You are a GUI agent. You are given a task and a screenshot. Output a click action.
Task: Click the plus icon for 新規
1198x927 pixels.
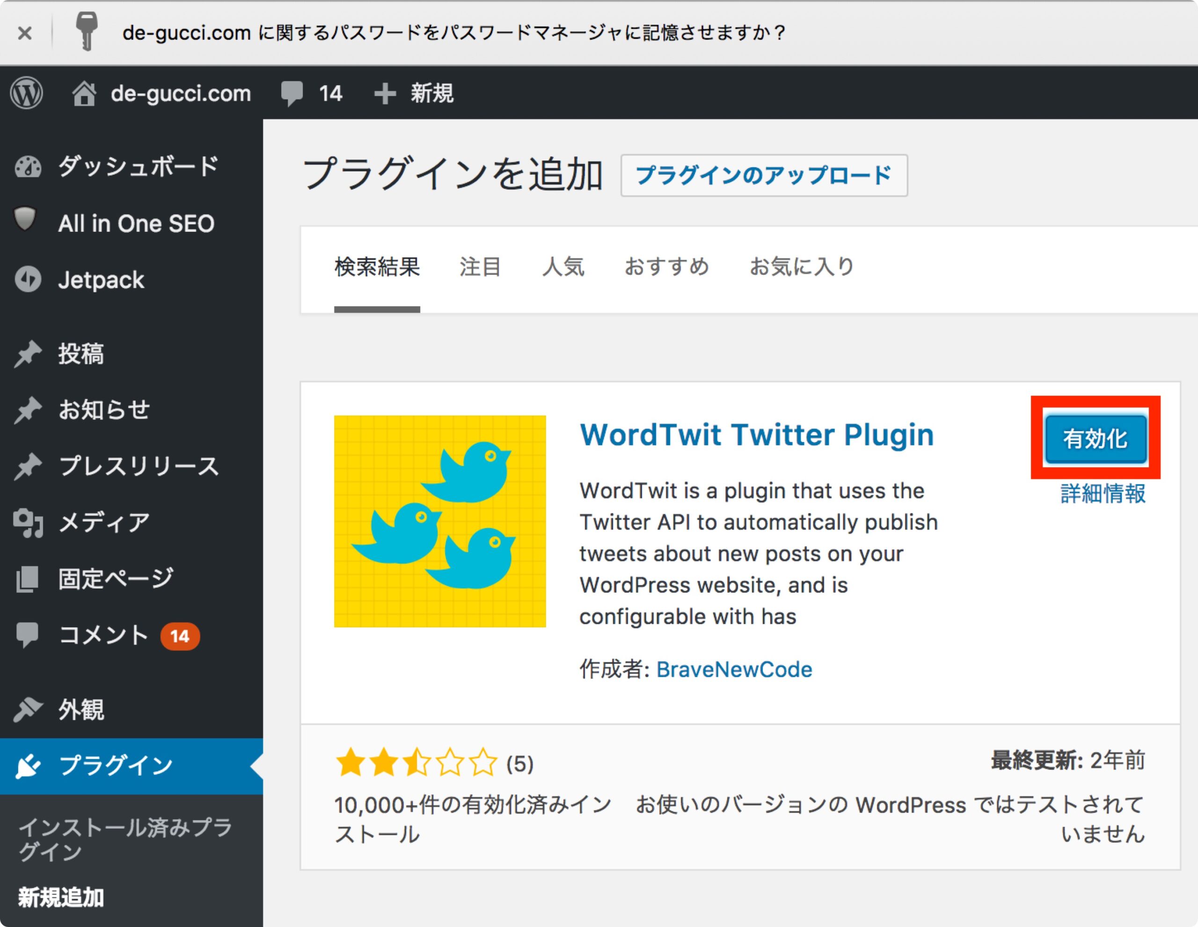pos(385,93)
